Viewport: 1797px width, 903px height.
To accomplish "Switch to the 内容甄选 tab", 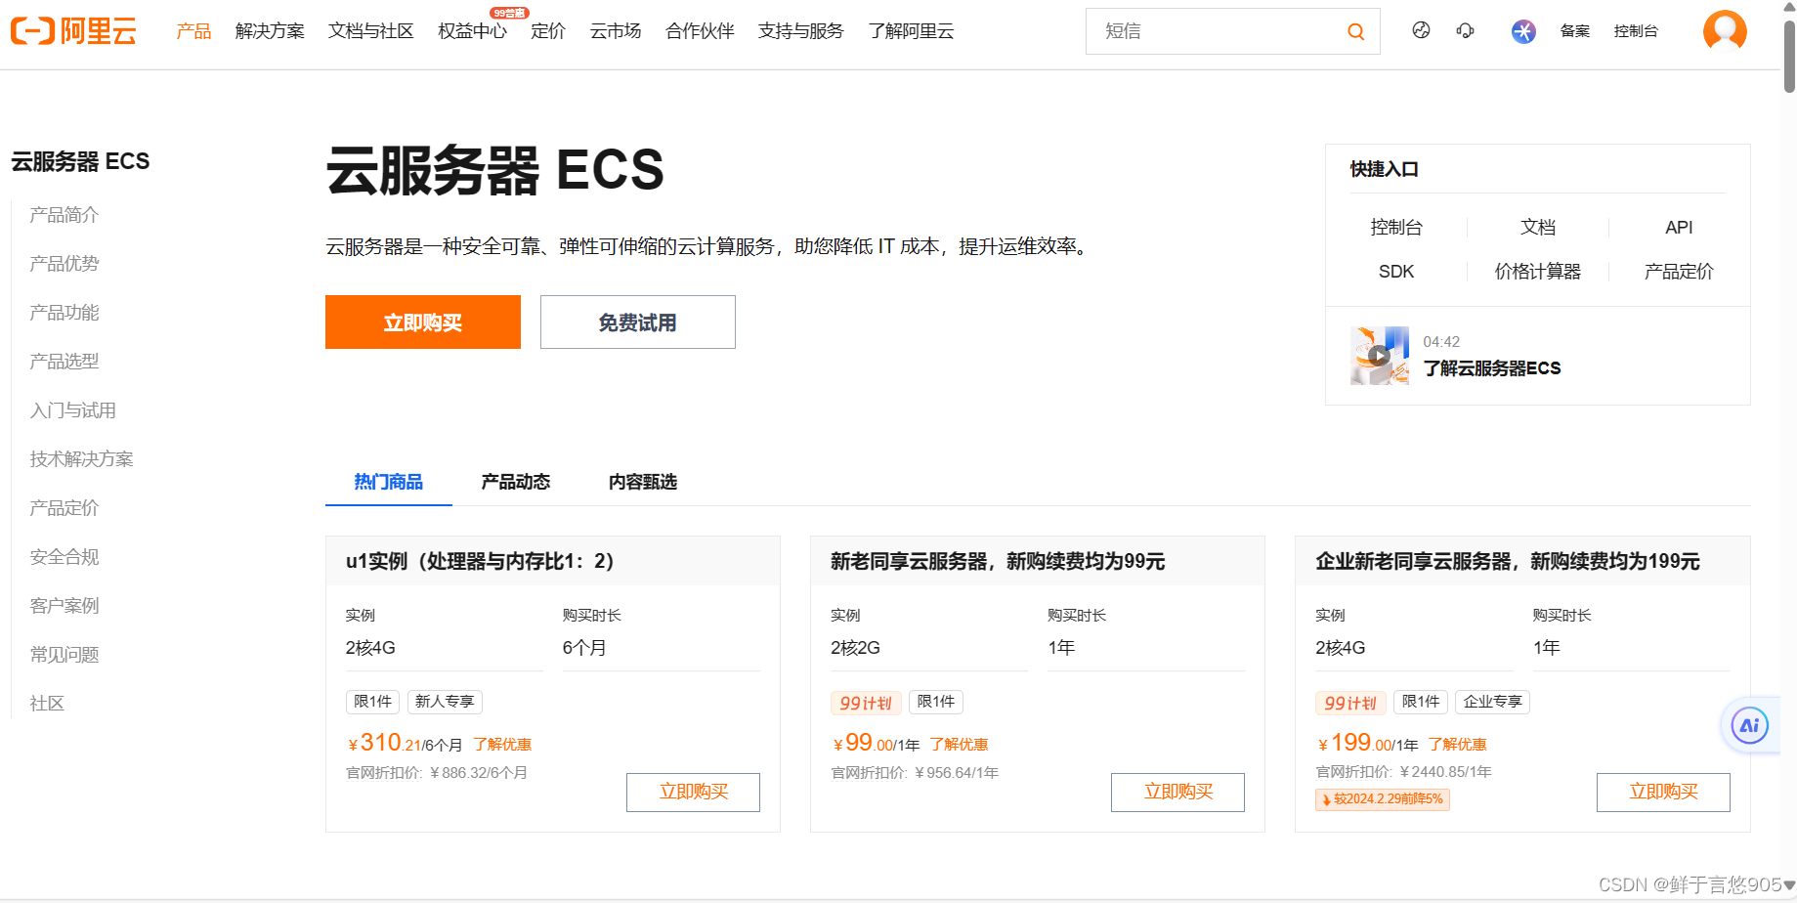I will coord(643,482).
